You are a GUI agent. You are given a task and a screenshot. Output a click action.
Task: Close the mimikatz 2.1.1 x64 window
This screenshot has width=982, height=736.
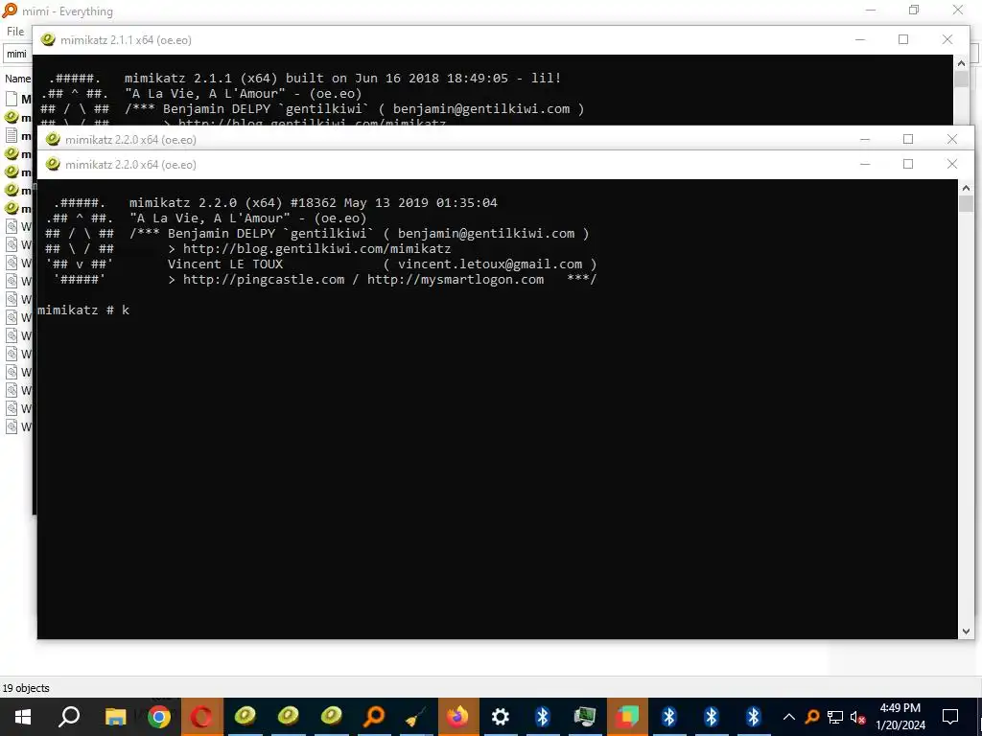click(x=947, y=39)
